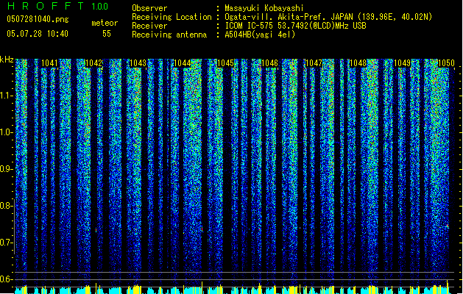Click ICOM IC-575 53.7492 MHz USB text
Image resolution: width=463 pixels, height=294 pixels.
296,26
